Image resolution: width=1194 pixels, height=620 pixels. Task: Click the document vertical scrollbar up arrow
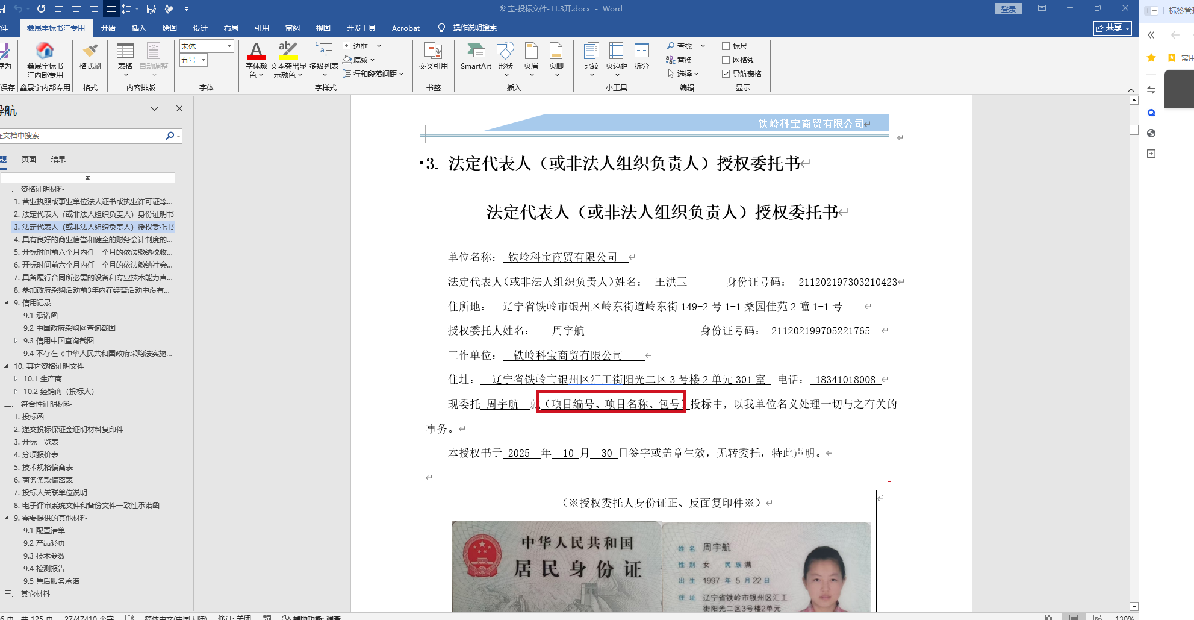tap(1134, 101)
